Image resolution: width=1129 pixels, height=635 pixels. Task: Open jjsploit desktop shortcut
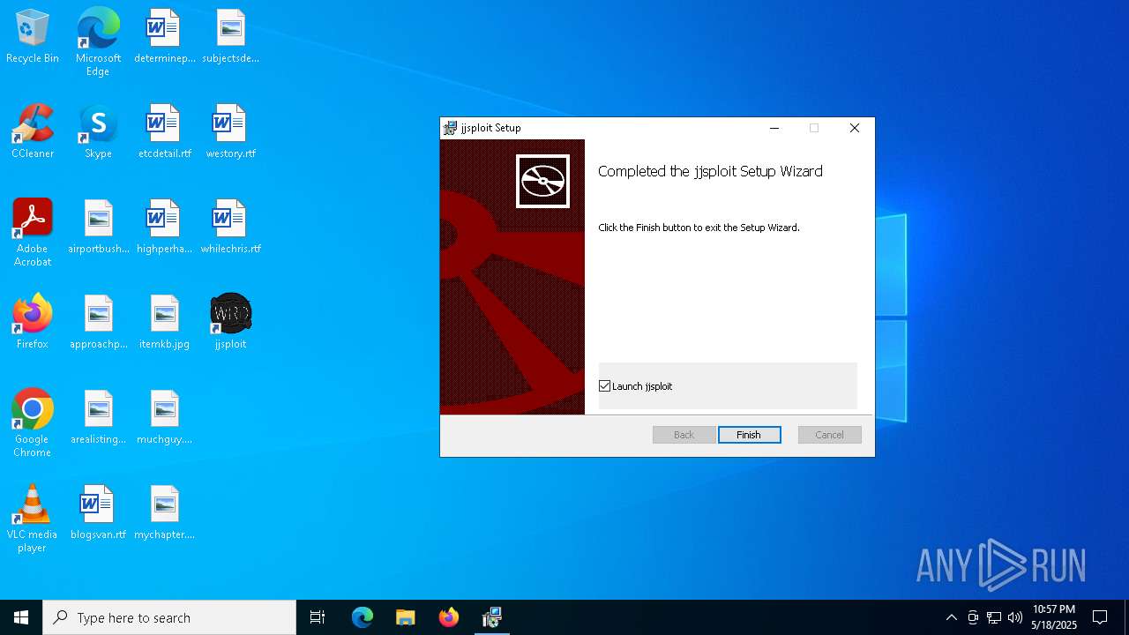[230, 323]
